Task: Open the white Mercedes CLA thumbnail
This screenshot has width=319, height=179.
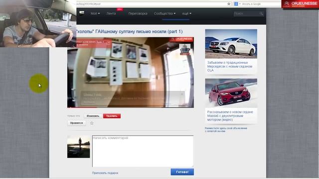Action: 231,44
